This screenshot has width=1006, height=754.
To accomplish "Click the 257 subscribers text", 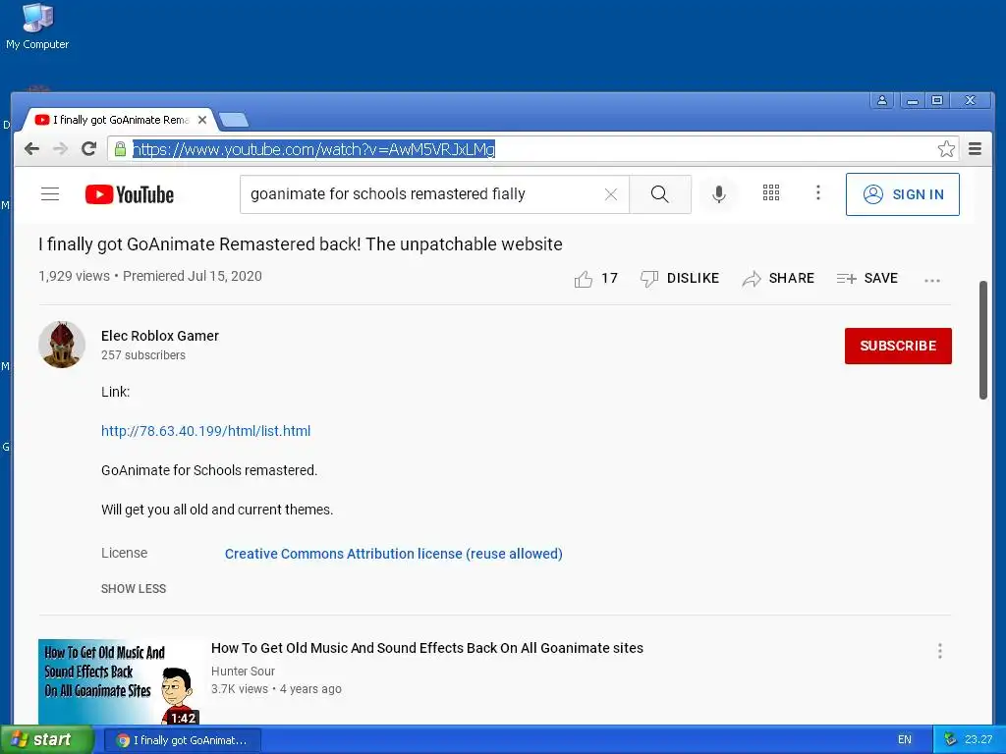I will (143, 355).
